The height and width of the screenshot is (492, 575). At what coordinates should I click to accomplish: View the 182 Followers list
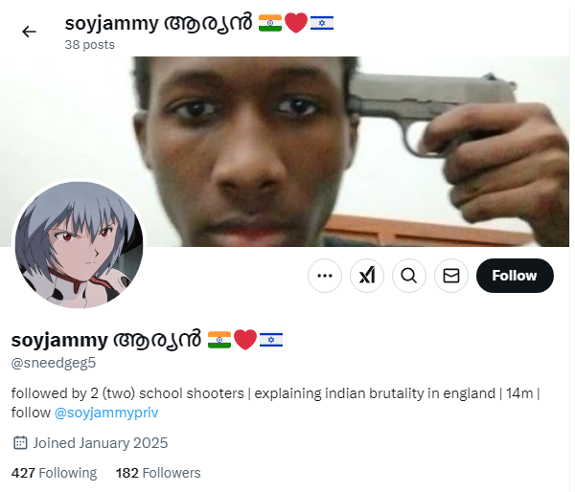coord(158,473)
